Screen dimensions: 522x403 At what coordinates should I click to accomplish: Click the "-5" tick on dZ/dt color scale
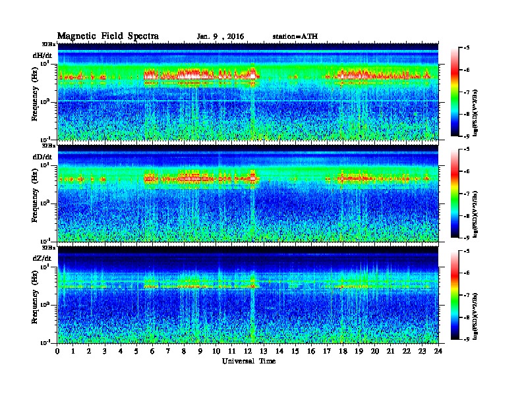tap(467, 251)
